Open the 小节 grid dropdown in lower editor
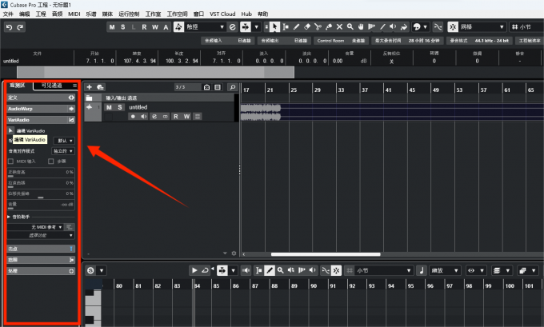 click(x=384, y=270)
